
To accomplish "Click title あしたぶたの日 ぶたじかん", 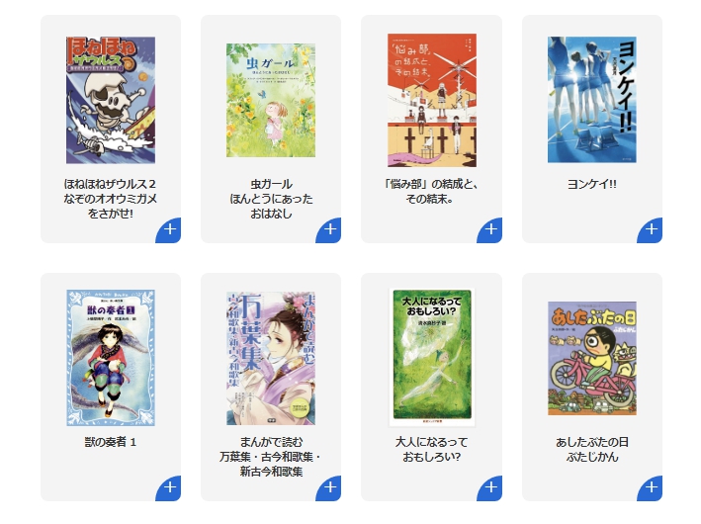I will point(592,449).
